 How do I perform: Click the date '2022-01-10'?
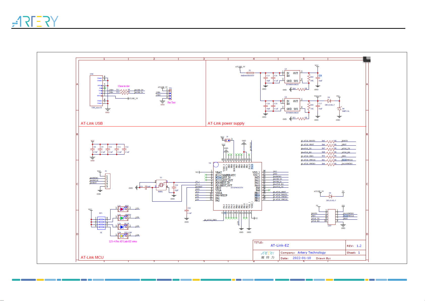(302, 258)
